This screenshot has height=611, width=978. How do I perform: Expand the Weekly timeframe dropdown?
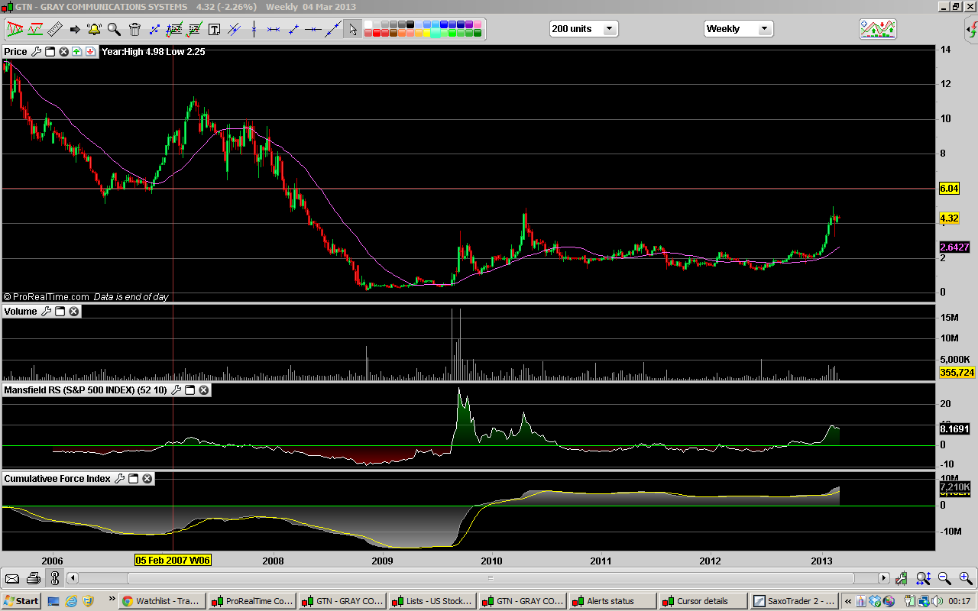point(763,29)
